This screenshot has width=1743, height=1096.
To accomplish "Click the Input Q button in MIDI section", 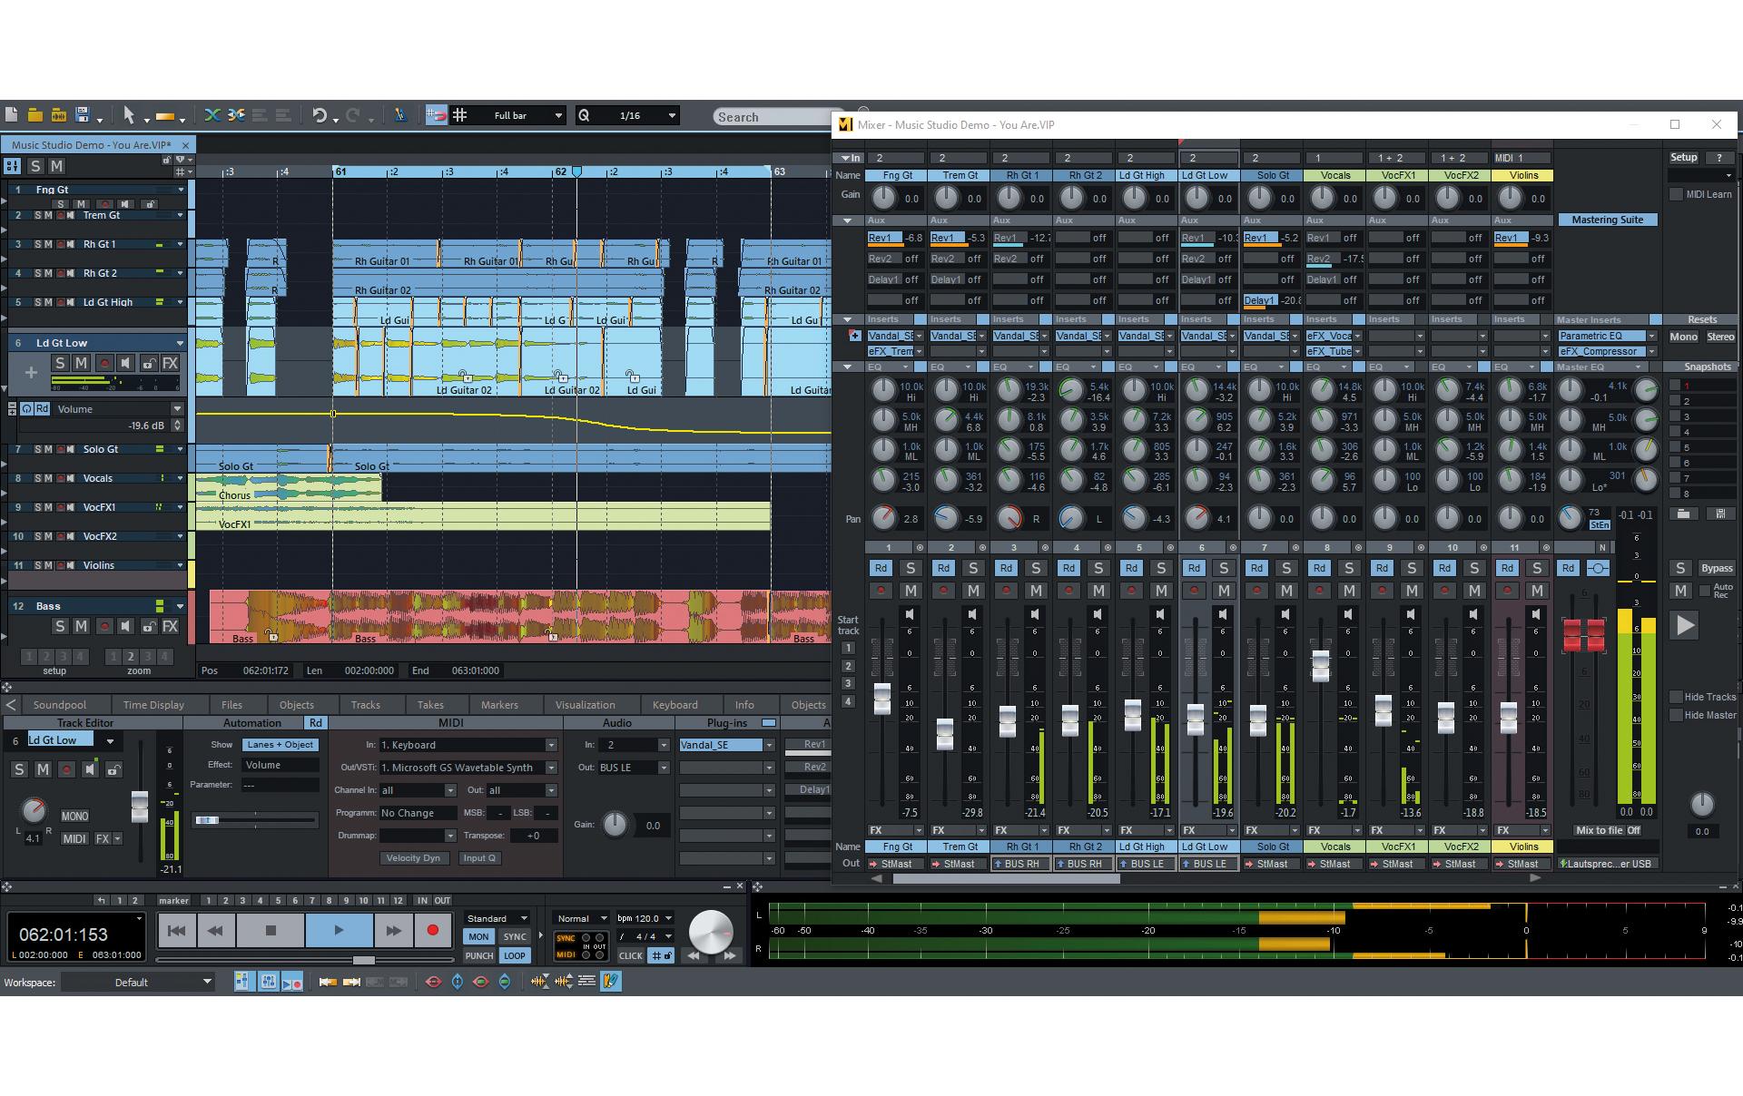I will tap(479, 858).
